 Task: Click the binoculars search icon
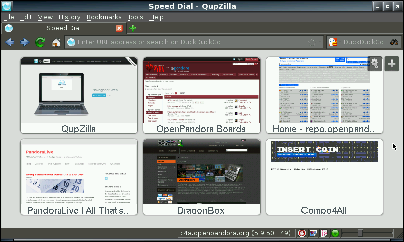[x=394, y=42]
